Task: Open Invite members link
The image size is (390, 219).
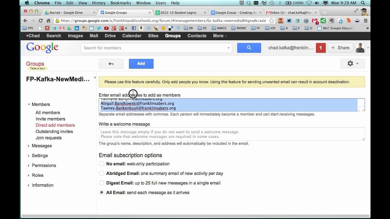Action: (x=50, y=119)
